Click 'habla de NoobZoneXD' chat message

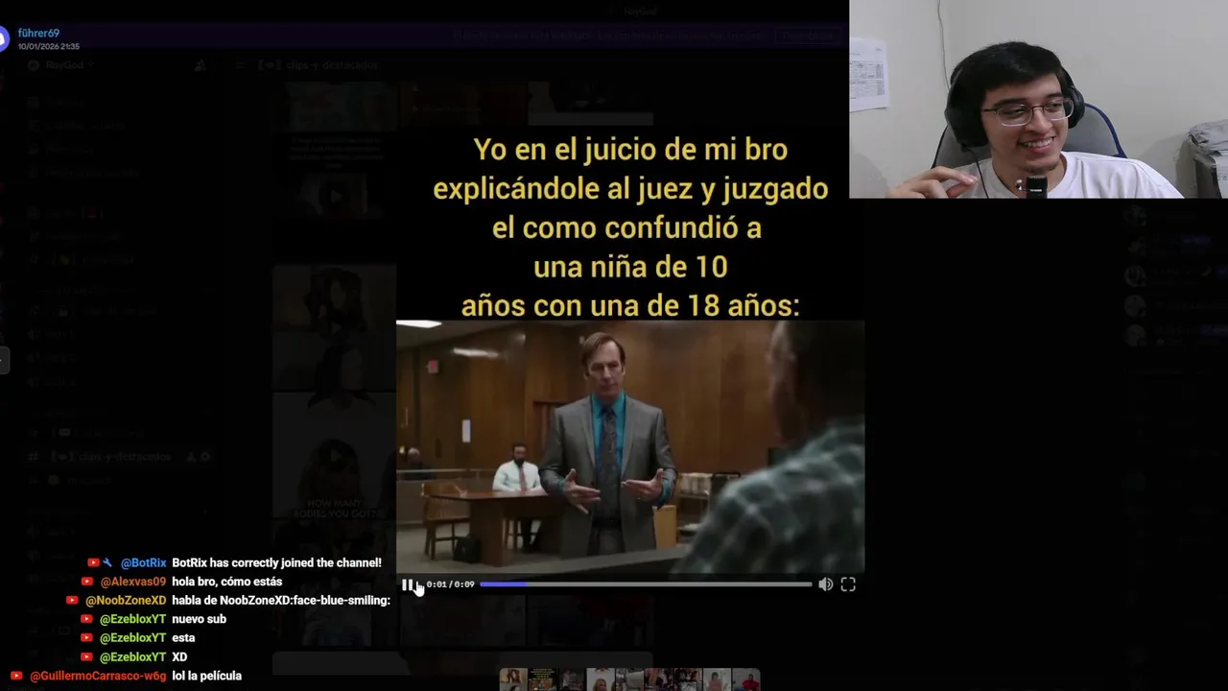pos(281,601)
